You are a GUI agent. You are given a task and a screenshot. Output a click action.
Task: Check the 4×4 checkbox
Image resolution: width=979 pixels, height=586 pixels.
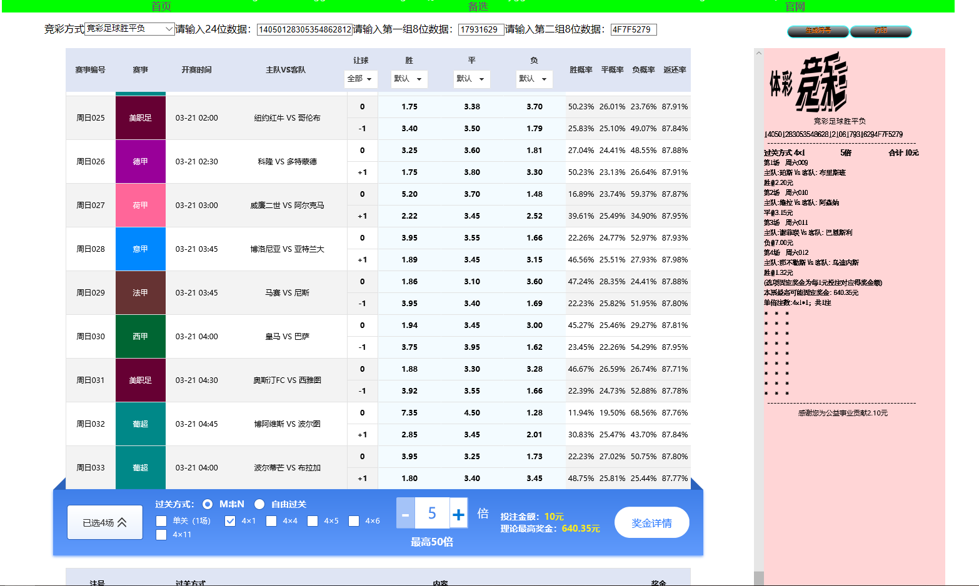pos(271,521)
